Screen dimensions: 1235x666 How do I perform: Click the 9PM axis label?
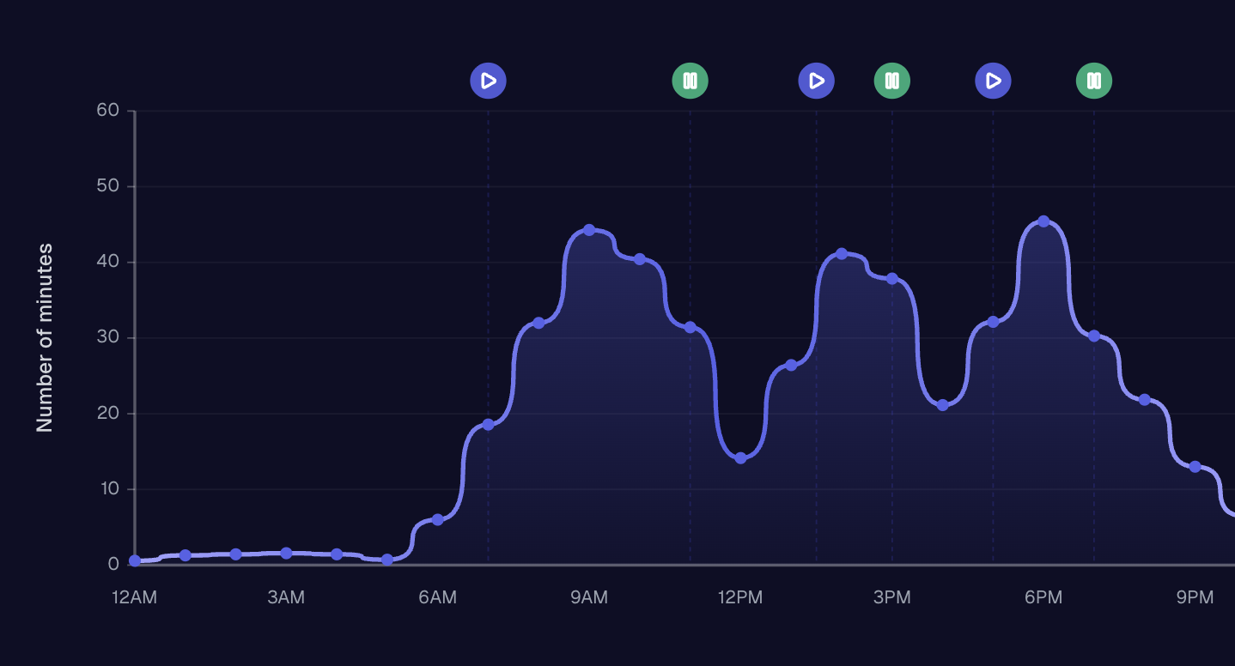pos(1195,596)
